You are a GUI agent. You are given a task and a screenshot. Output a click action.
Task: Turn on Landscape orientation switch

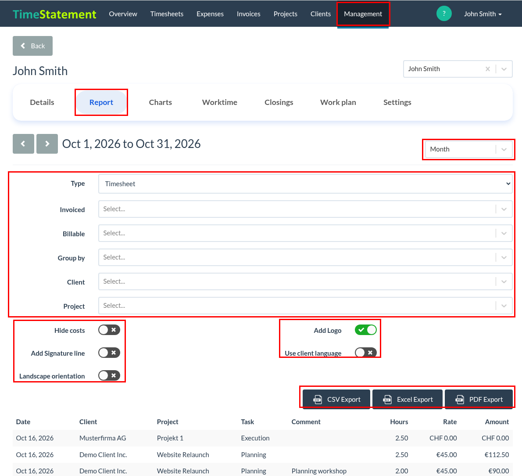tap(109, 376)
